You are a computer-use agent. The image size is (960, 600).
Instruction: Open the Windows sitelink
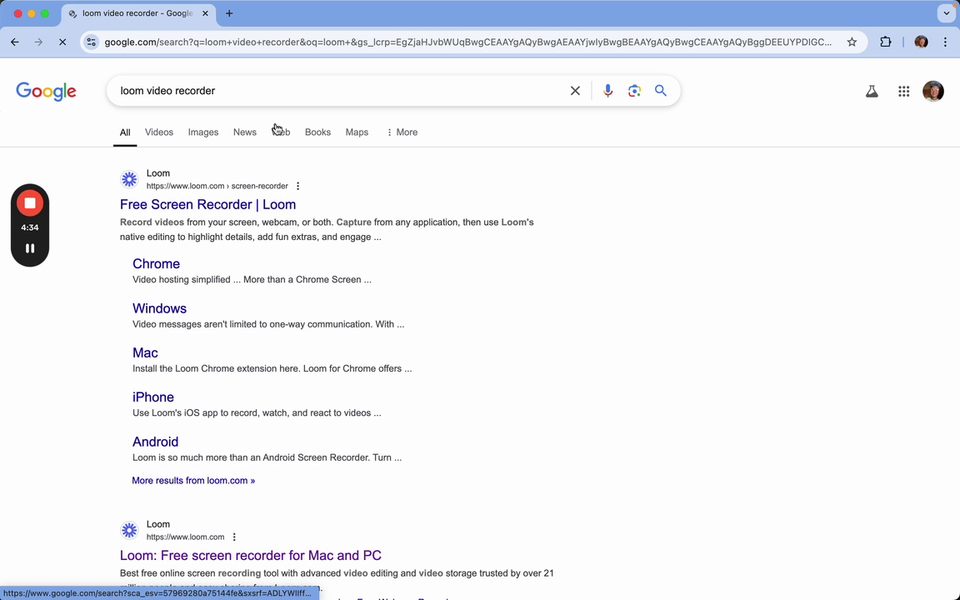pos(159,308)
